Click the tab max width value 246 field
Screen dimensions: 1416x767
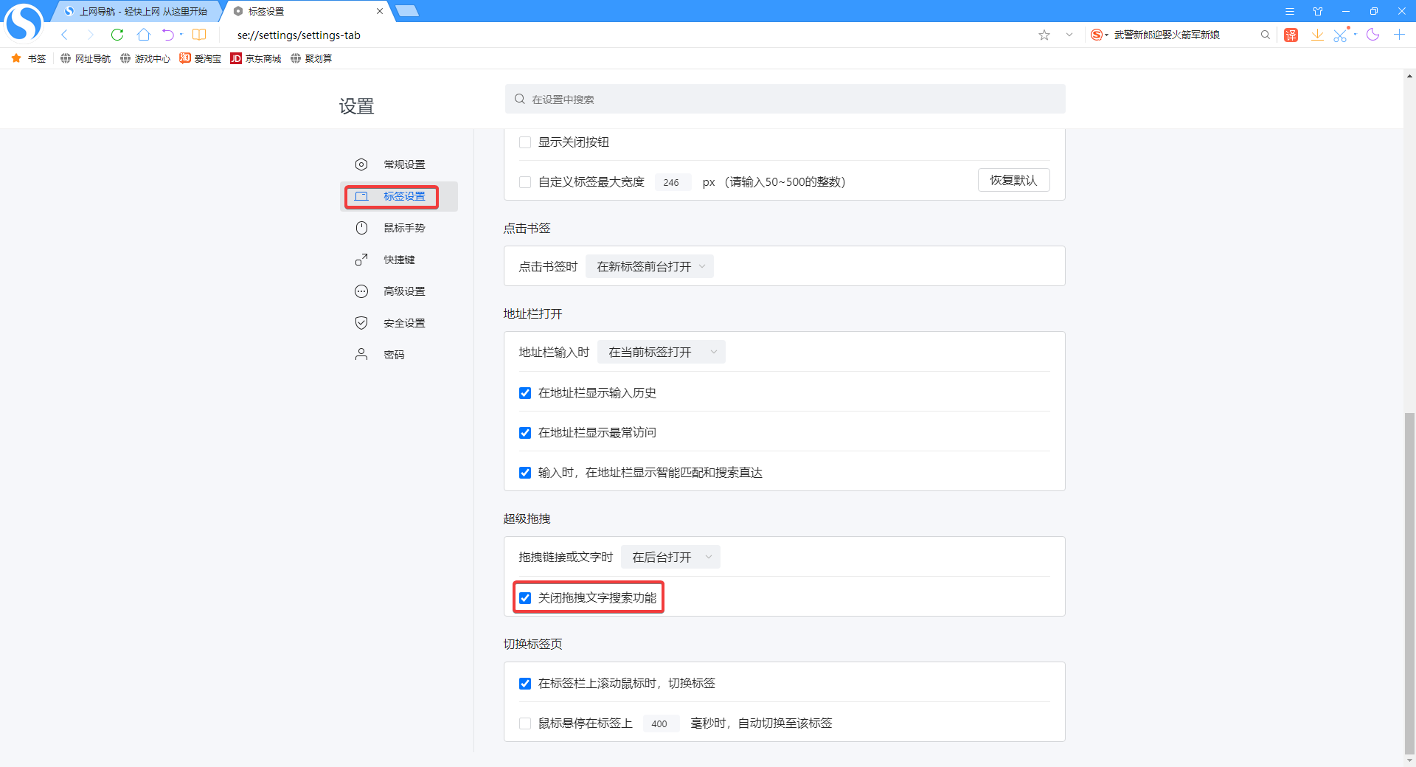pos(672,182)
